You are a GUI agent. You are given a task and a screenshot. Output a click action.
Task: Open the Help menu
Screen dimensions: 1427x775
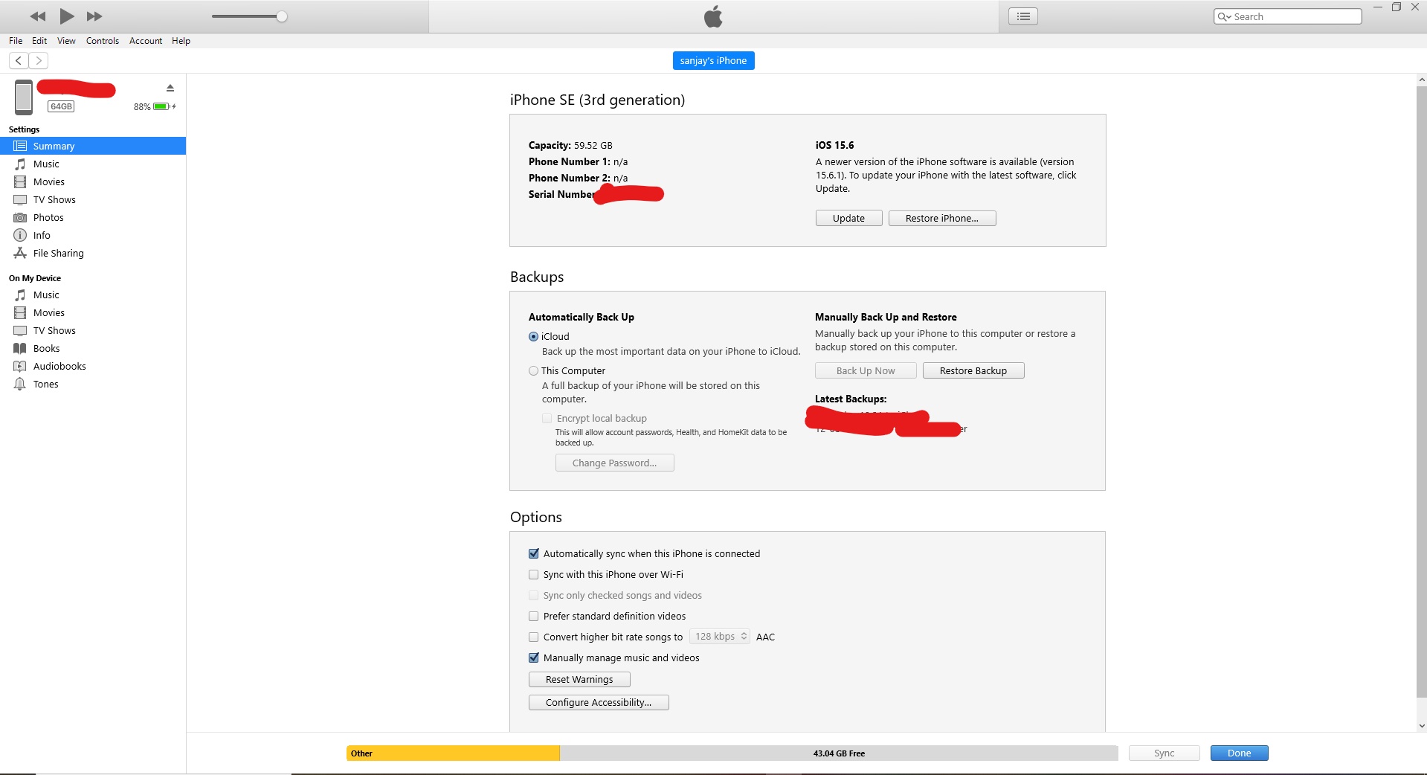click(181, 41)
